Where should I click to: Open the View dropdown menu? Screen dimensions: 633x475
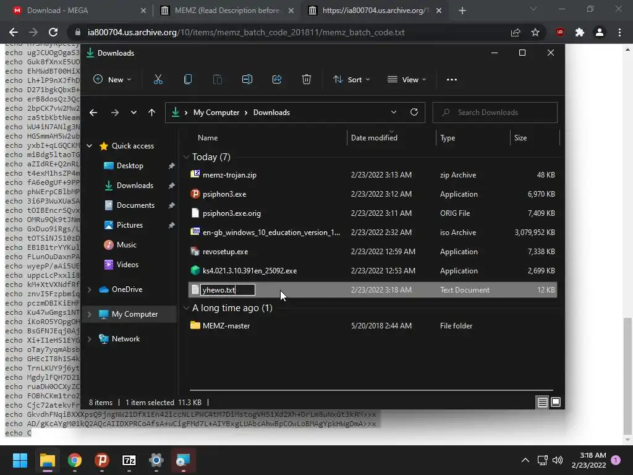click(x=407, y=80)
